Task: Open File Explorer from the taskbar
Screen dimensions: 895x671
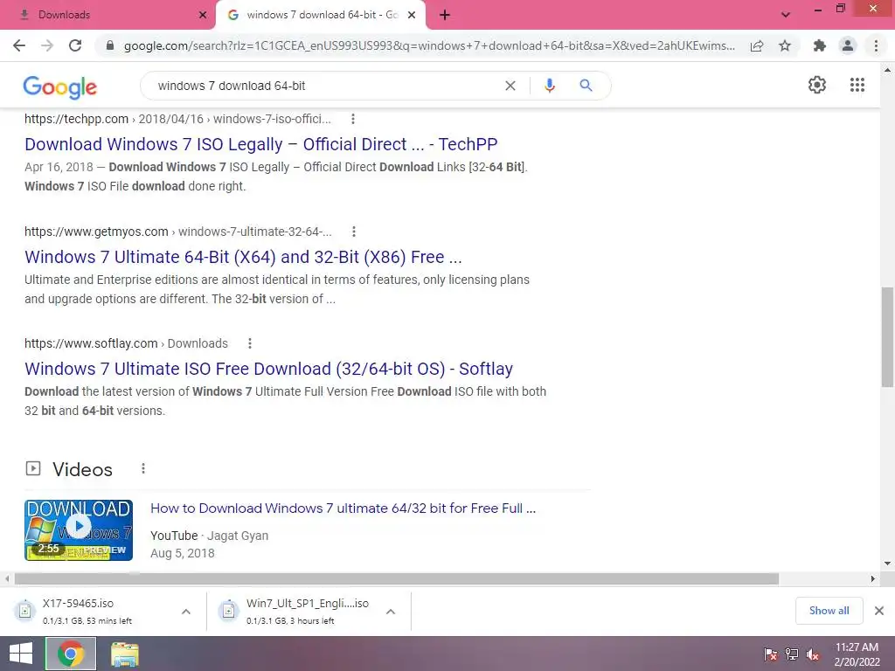Action: (124, 654)
